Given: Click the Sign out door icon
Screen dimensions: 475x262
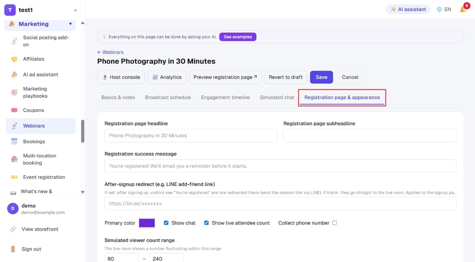Looking at the screenshot, I should click(x=13, y=249).
